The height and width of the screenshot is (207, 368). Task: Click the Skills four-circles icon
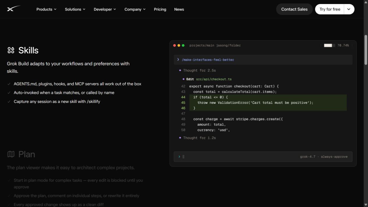[11, 50]
